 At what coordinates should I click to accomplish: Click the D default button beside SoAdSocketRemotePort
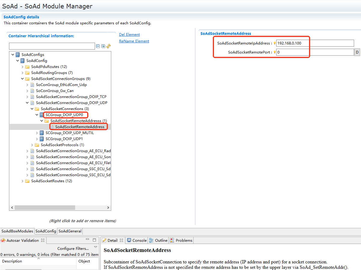(x=357, y=52)
